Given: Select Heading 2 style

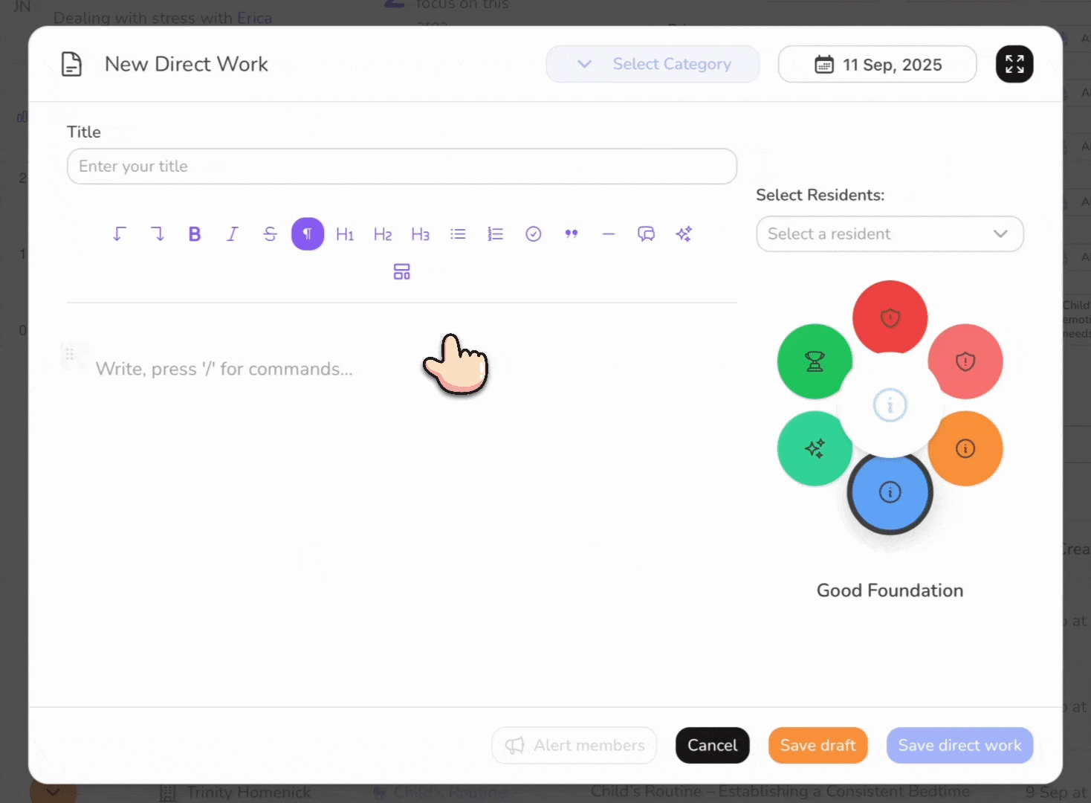Looking at the screenshot, I should [x=383, y=234].
